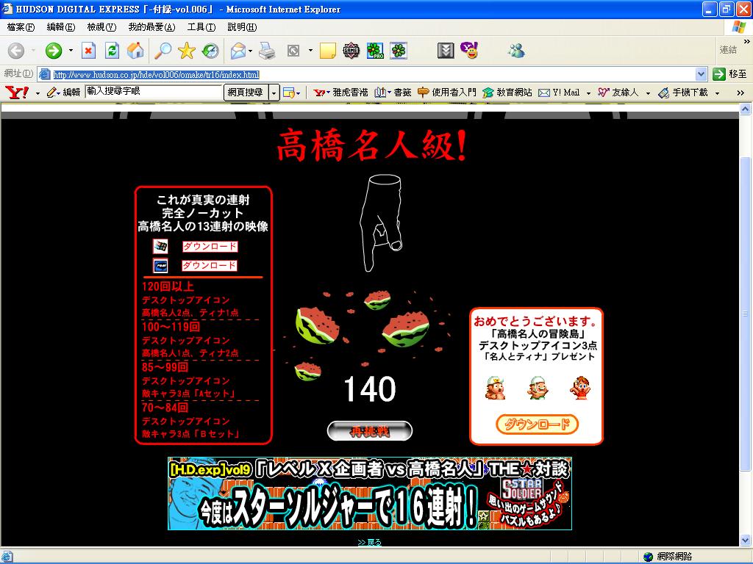The image size is (753, 564).
Task: Launch the ICQ PRO flower icon
Action: [375, 51]
